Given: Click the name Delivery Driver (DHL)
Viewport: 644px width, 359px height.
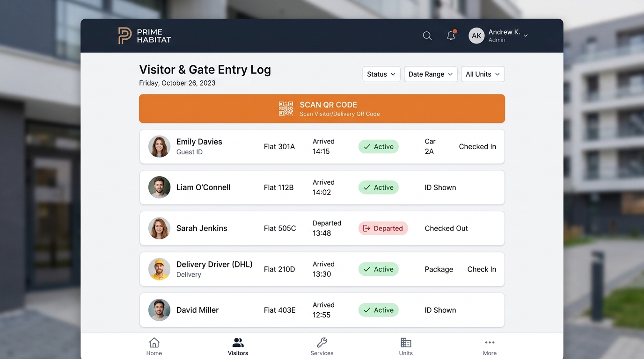Looking at the screenshot, I should (x=214, y=265).
